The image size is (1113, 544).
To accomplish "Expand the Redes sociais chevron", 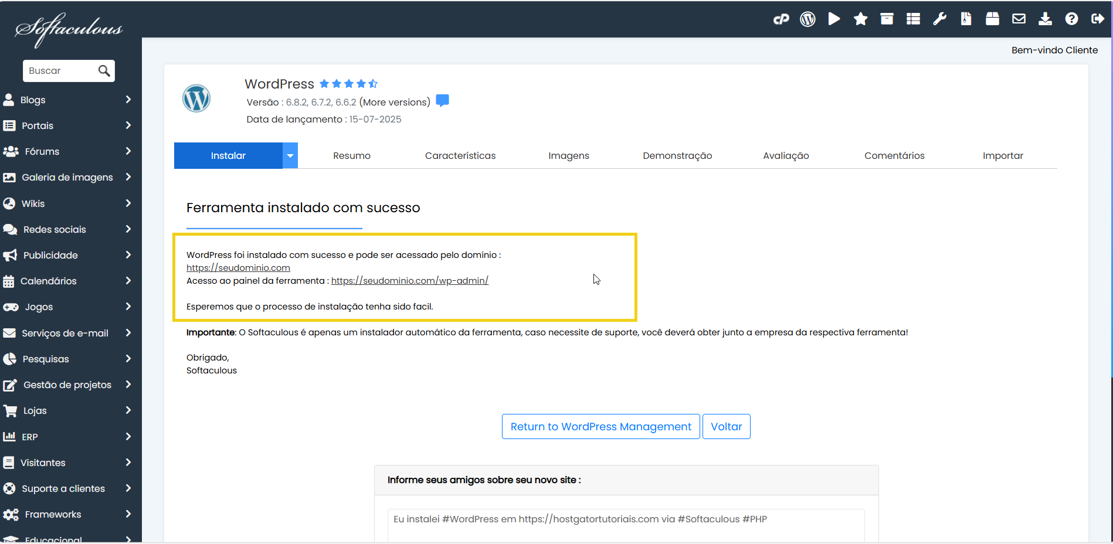I will pos(128,229).
